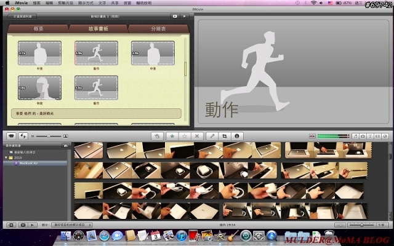
Task: Open the 顯示方式 menu
Action: point(86,3)
